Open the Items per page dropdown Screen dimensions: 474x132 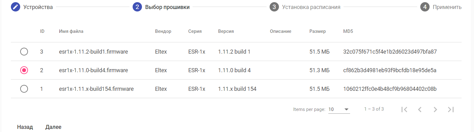[339, 109]
